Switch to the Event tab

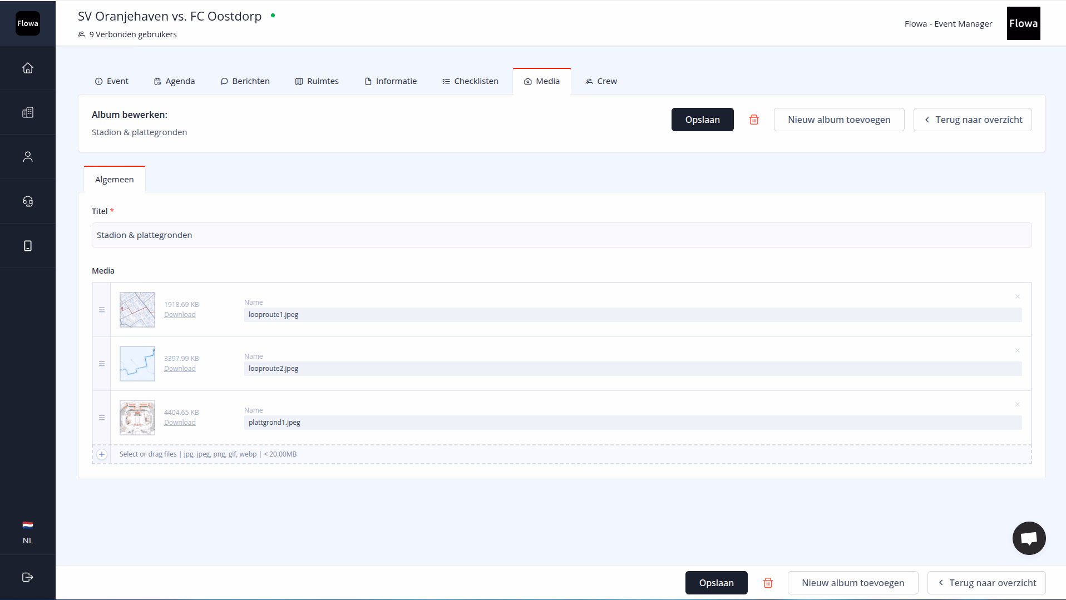(x=112, y=81)
